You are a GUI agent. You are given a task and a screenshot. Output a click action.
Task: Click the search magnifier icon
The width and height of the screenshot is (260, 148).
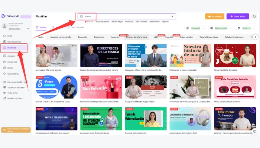point(81,16)
